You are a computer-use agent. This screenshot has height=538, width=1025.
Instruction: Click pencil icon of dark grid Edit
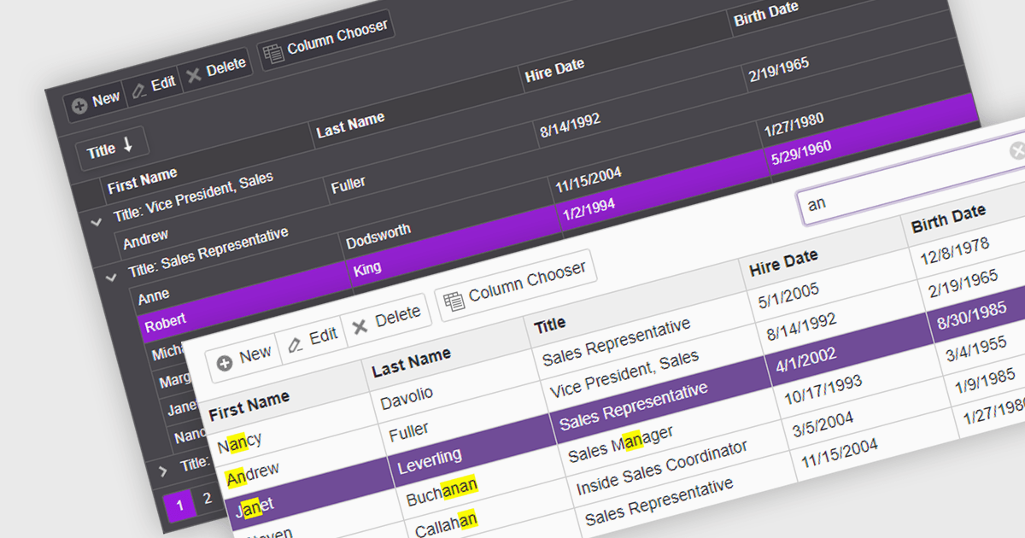[x=139, y=89]
